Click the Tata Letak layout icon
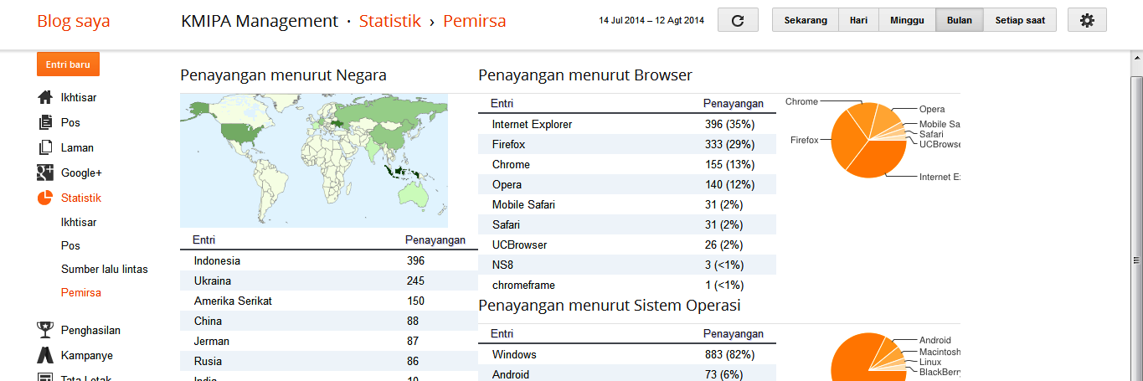Screen dimensions: 1143x381 45,378
